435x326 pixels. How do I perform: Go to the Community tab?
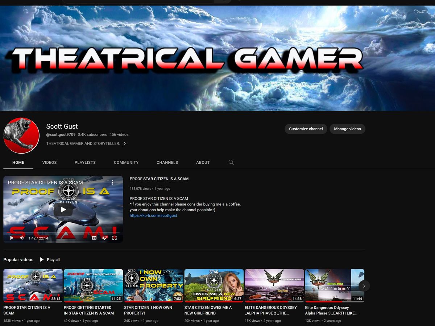pyautogui.click(x=126, y=163)
